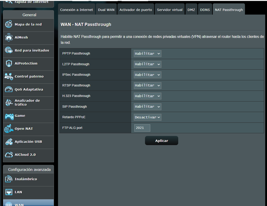Open AiMesh via its sidebar icon
267x206 pixels.
[9, 38]
